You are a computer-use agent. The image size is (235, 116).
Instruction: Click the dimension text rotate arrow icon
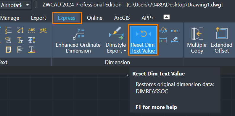(163, 30)
